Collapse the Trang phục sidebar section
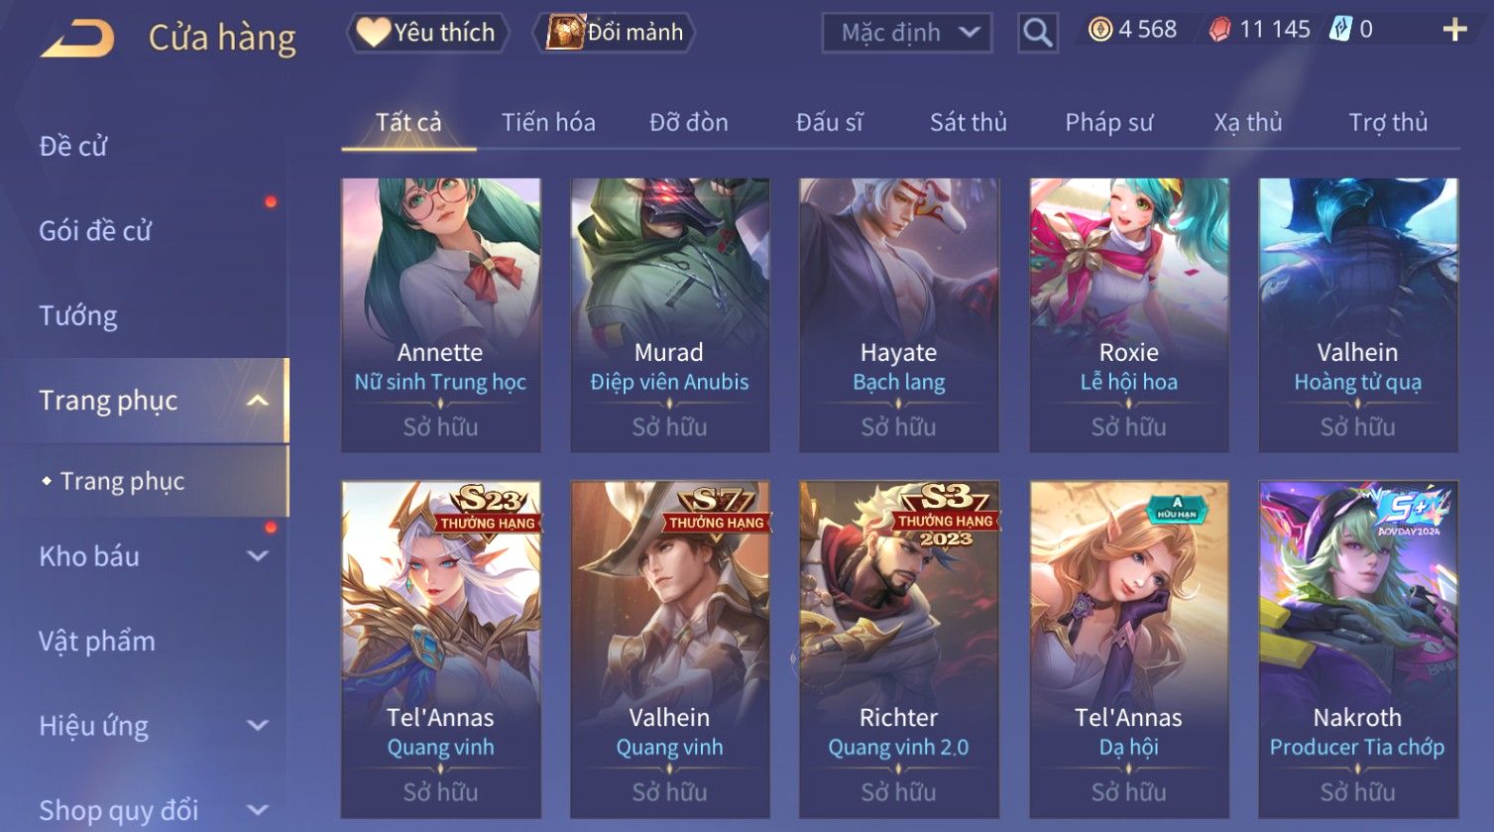 coord(257,401)
